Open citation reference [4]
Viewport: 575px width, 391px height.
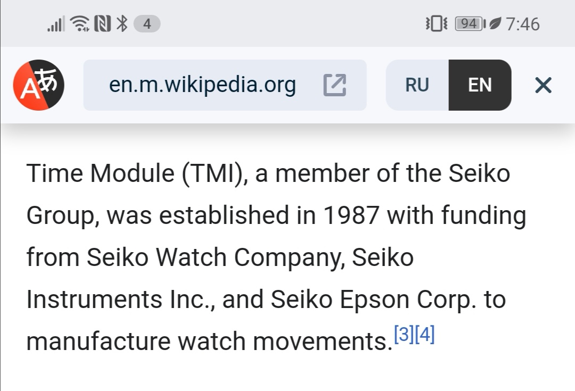(x=425, y=335)
